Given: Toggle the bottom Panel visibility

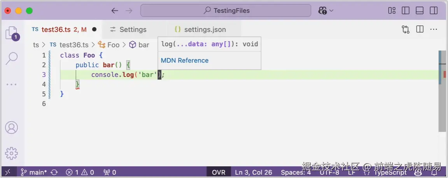Looking at the screenshot, I should [x=420, y=11].
